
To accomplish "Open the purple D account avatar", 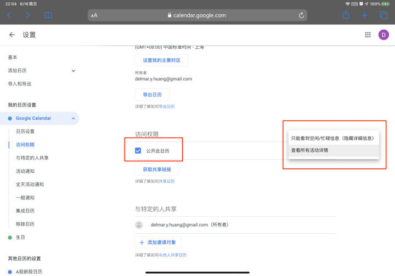I will coord(383,35).
